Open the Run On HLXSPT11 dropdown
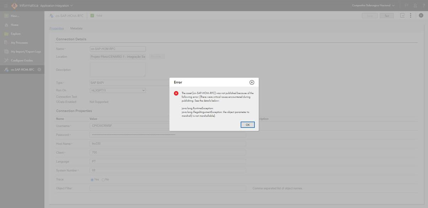The width and height of the screenshot is (428, 208). click(x=118, y=90)
